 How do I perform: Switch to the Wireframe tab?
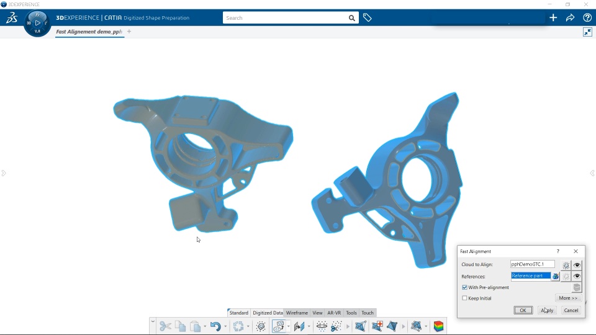(297, 313)
